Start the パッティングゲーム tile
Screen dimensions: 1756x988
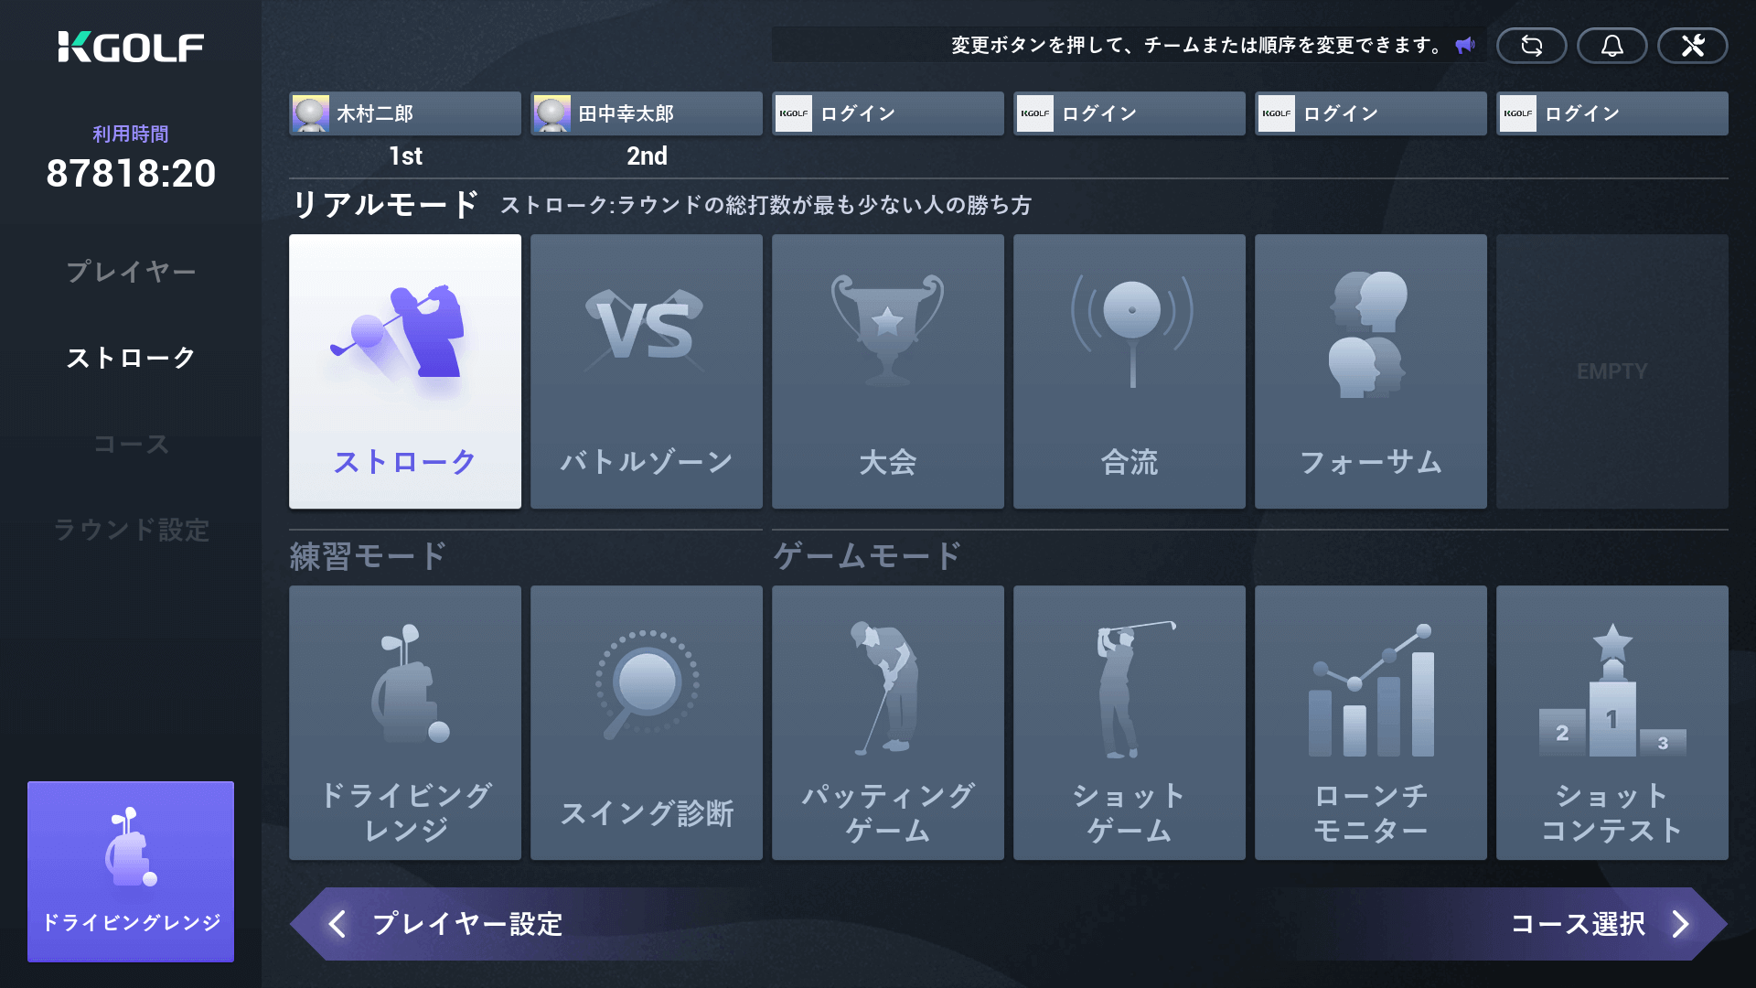point(888,723)
